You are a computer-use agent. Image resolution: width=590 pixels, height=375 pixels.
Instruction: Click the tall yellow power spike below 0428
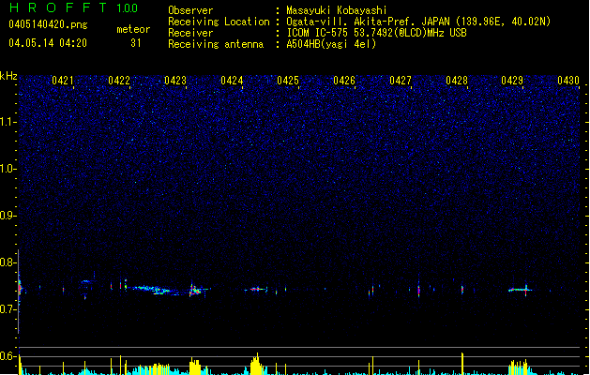coord(462,364)
